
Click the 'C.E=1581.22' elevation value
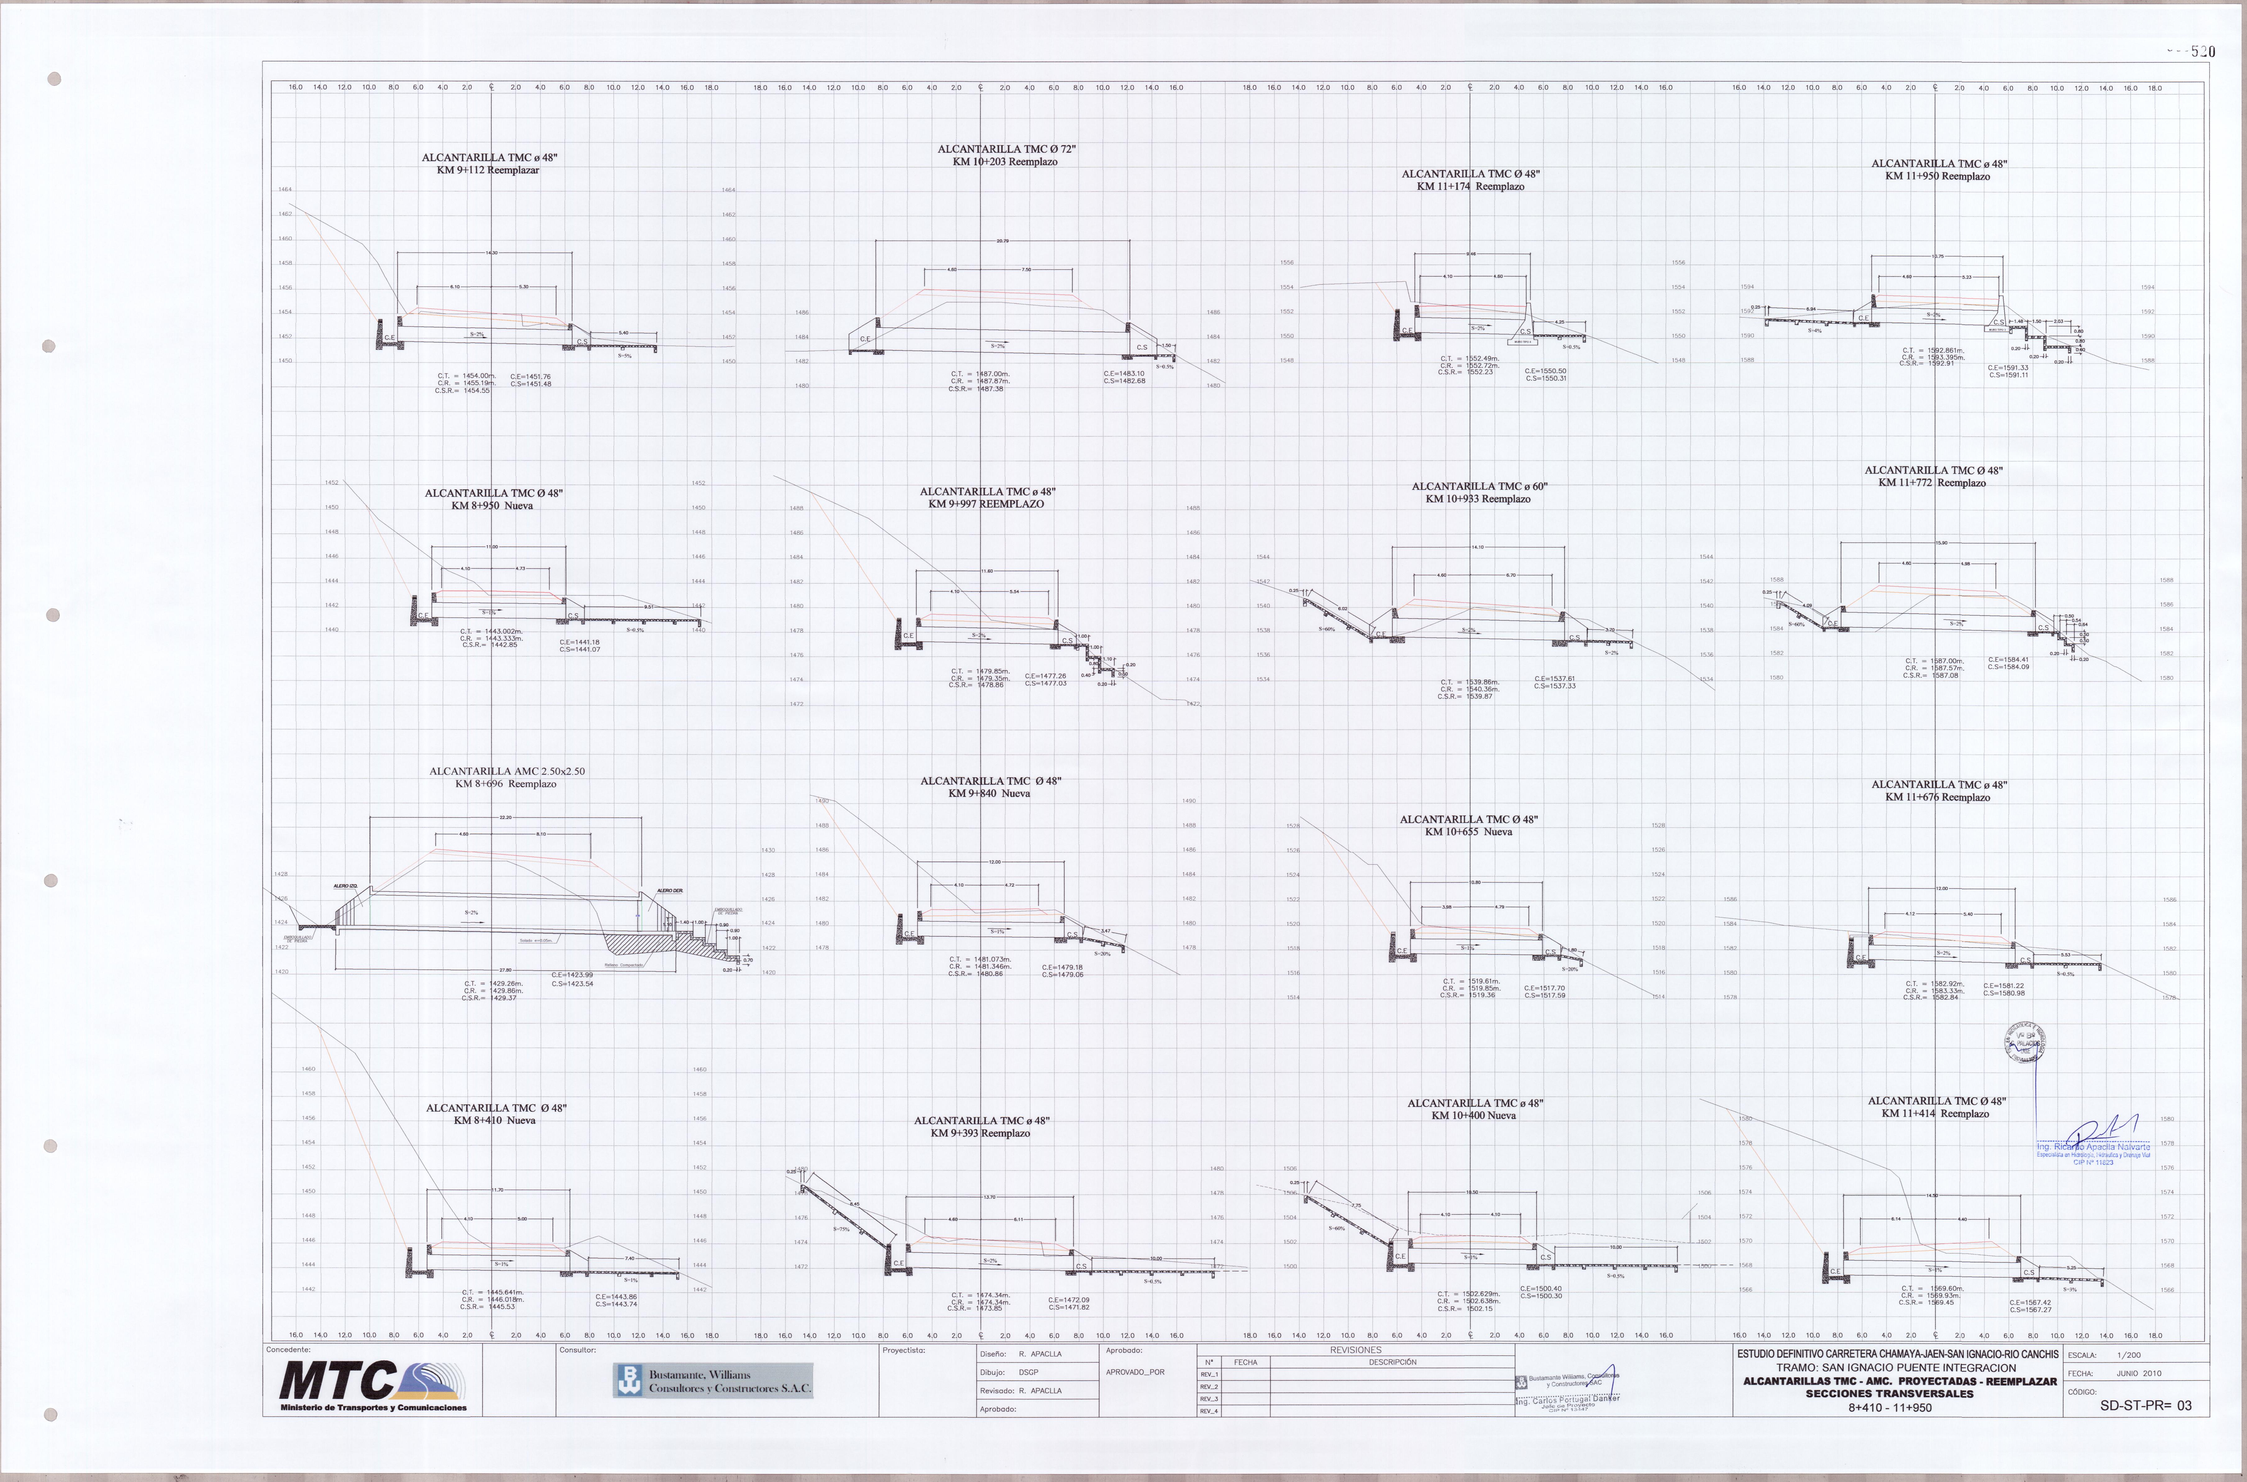2003,986
